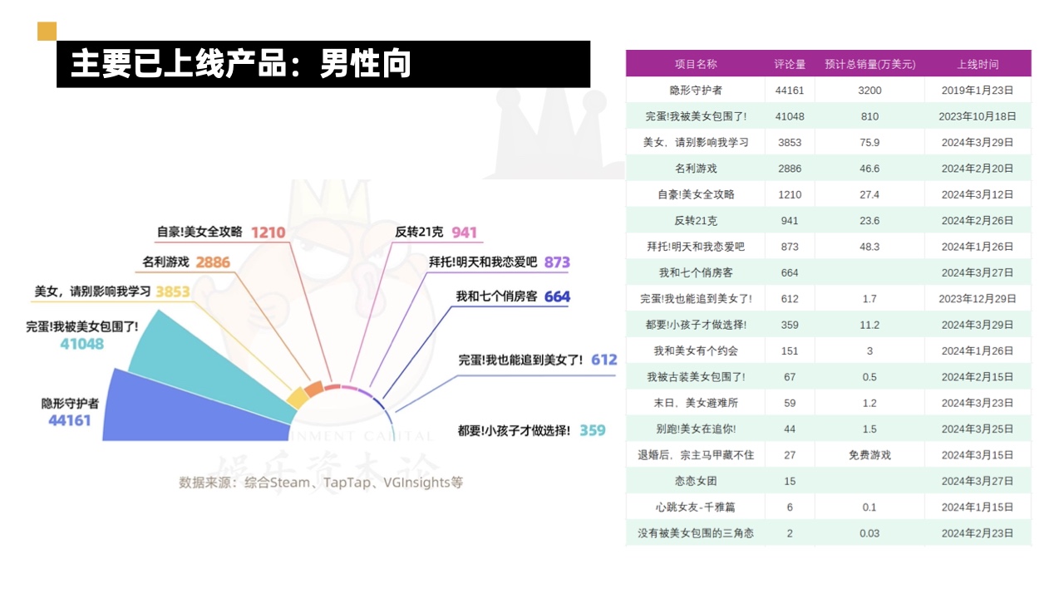Select the 名利游戏 2886 chart label

(186, 262)
